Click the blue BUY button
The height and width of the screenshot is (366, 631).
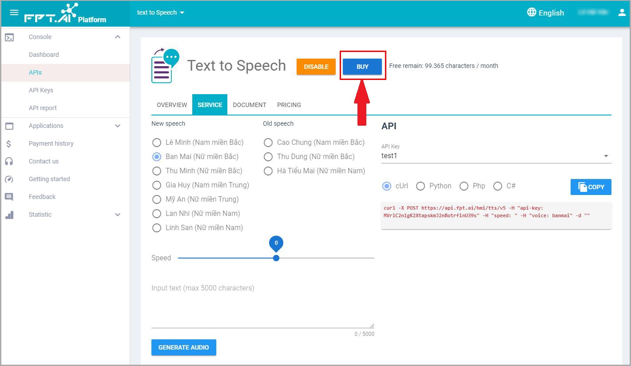click(362, 67)
